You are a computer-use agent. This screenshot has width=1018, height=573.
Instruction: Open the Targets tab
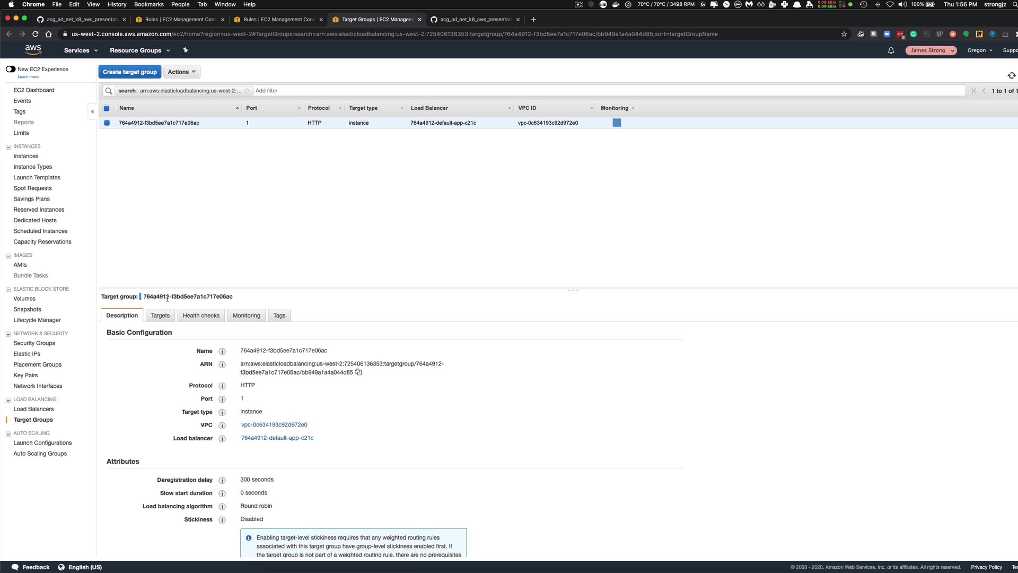(160, 316)
